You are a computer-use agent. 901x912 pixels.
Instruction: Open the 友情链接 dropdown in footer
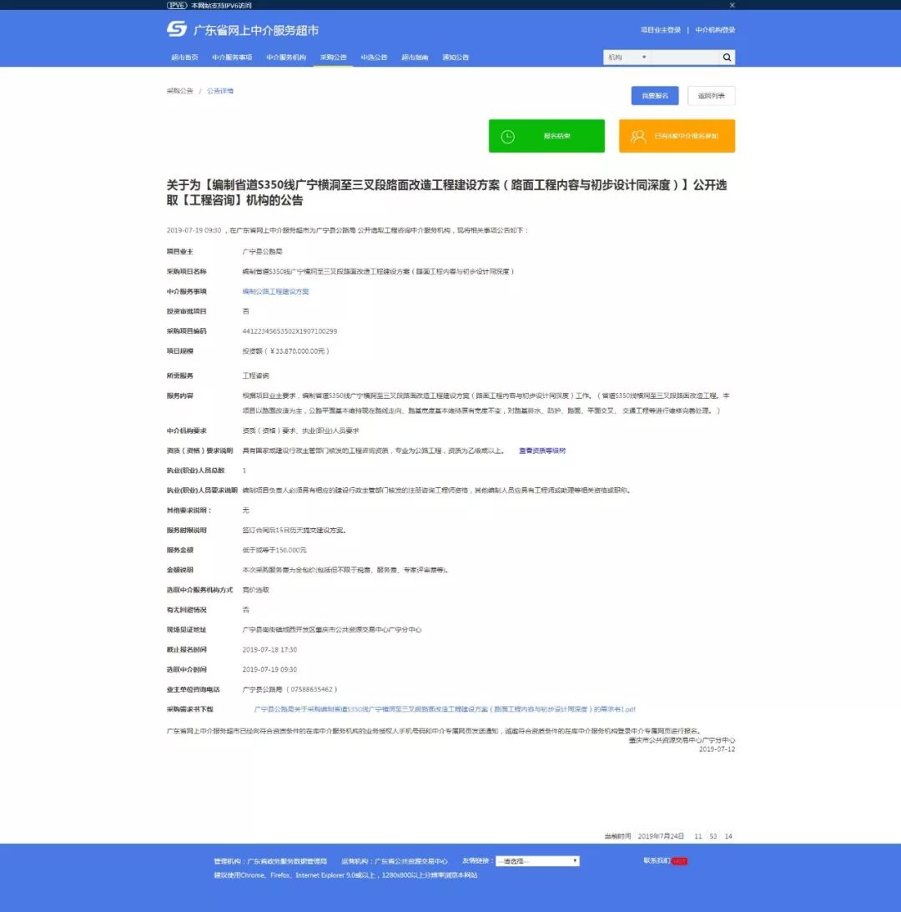pos(537,861)
